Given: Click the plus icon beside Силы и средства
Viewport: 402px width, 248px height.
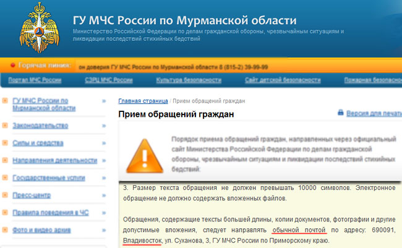Looking at the screenshot, I should [5, 143].
